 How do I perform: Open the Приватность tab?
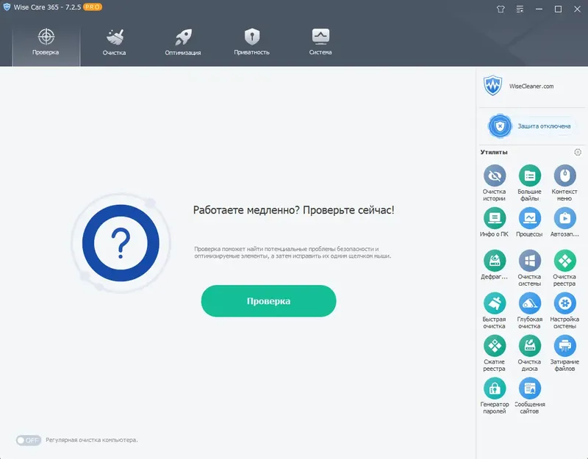(251, 42)
